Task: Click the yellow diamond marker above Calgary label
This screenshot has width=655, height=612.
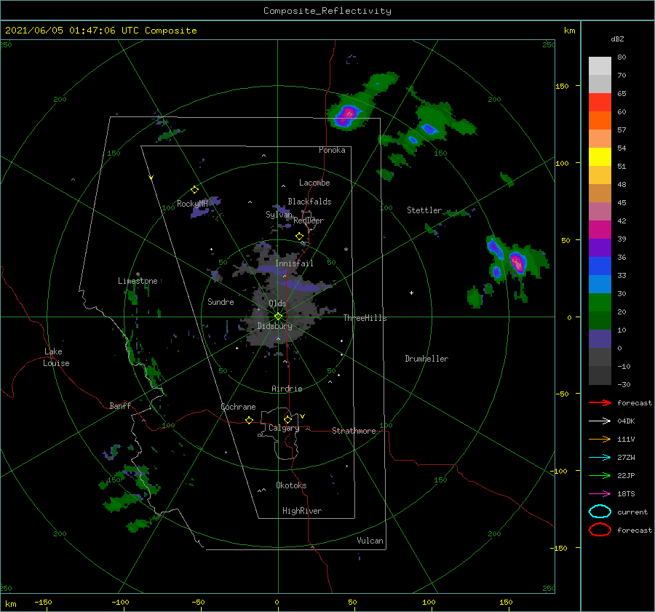Action: click(287, 419)
